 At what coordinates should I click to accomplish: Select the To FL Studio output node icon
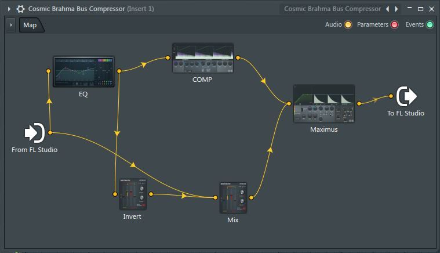pyautogui.click(x=406, y=96)
